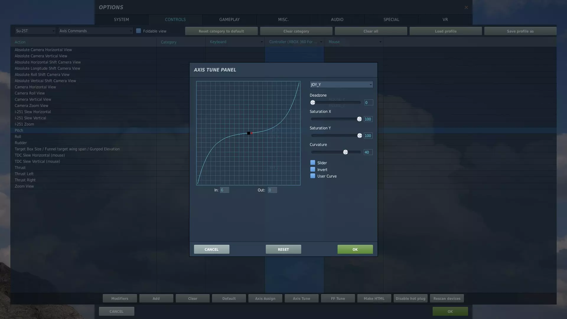Viewport: 567px width, 319px height.
Task: Click the Curvature slider knob
Action: pyautogui.click(x=345, y=152)
